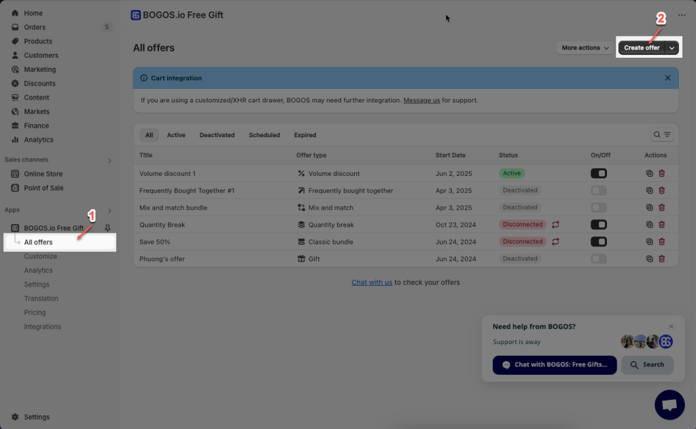Open the floating chat bubble
The width and height of the screenshot is (696, 429).
(x=669, y=405)
